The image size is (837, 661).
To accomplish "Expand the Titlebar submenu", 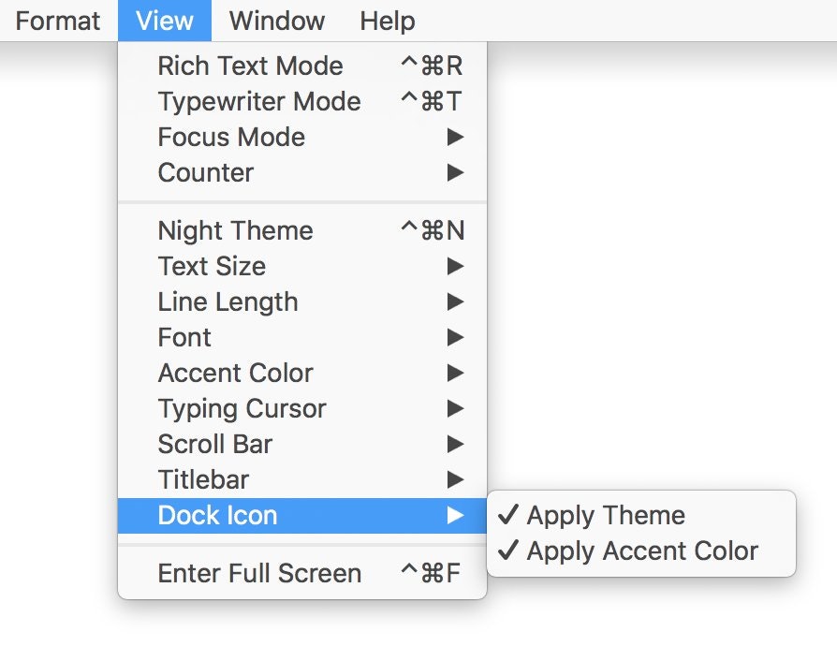I will coord(302,479).
